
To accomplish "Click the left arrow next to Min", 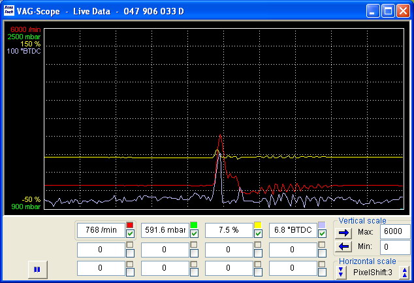I will click(343, 246).
